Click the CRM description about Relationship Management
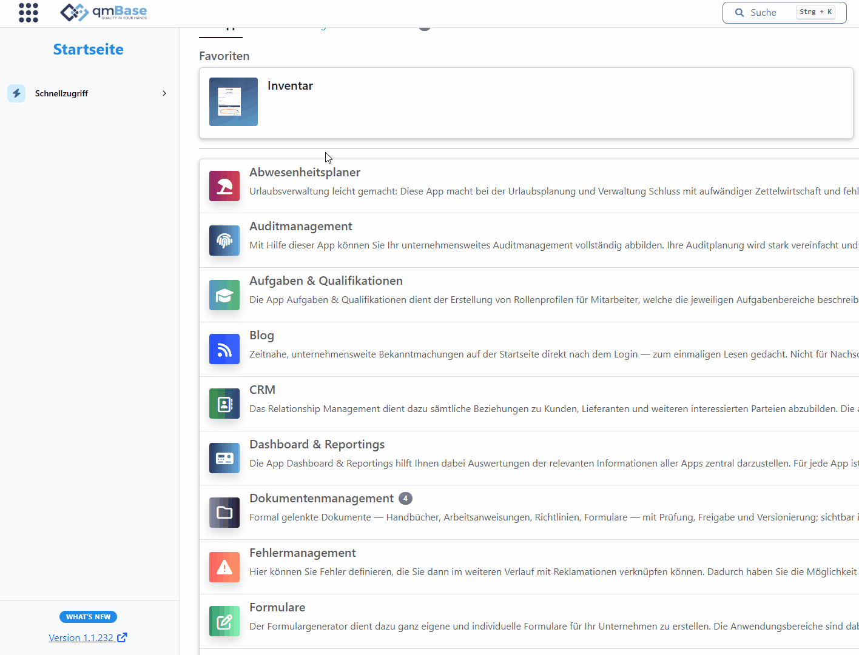The image size is (859, 655). pos(554,408)
